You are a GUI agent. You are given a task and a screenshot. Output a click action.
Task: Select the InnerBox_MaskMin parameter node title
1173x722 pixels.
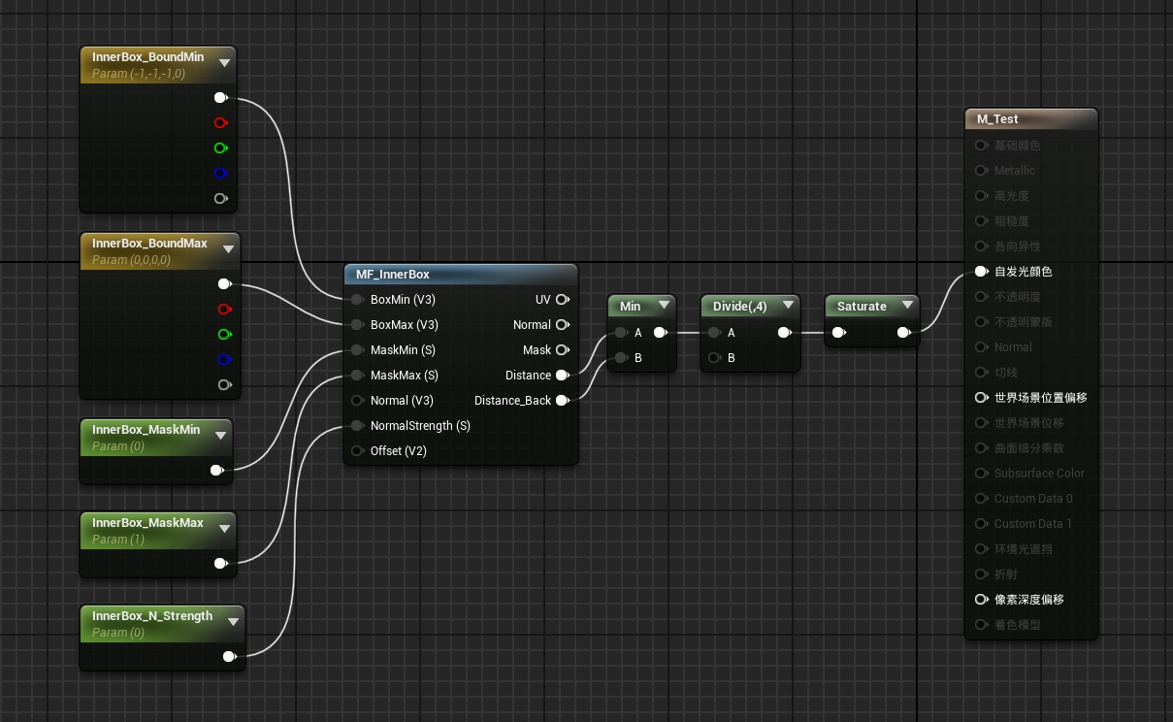click(x=146, y=430)
